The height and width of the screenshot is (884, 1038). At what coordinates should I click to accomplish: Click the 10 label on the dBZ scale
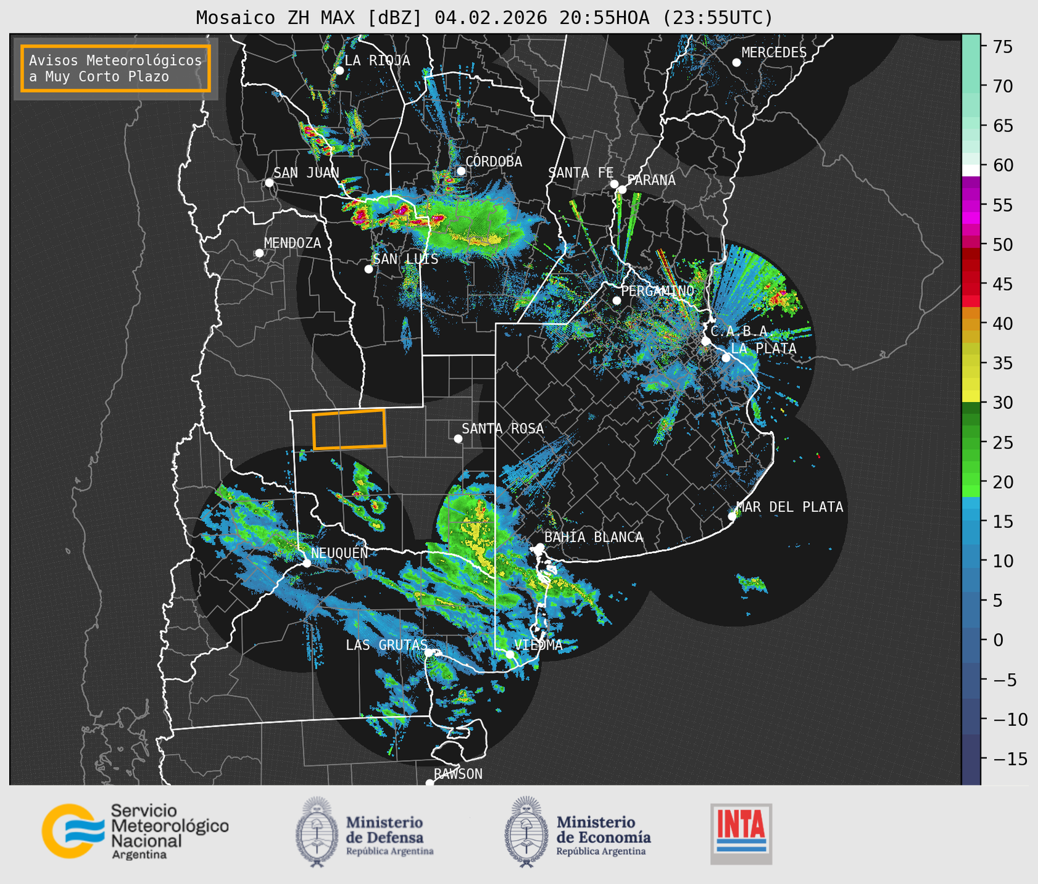coord(1002,561)
